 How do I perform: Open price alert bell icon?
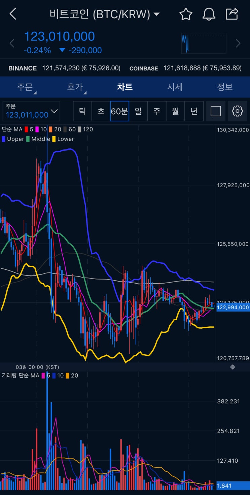(209, 14)
